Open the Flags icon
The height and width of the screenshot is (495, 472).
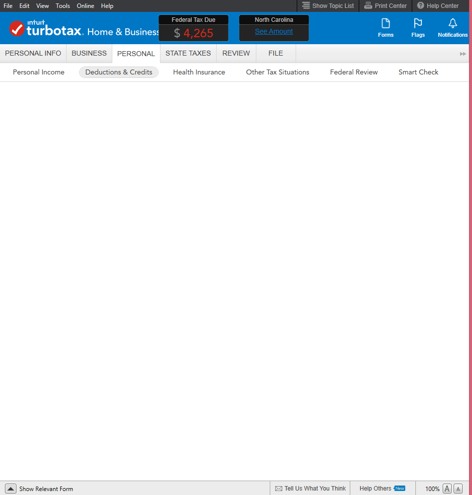418,24
